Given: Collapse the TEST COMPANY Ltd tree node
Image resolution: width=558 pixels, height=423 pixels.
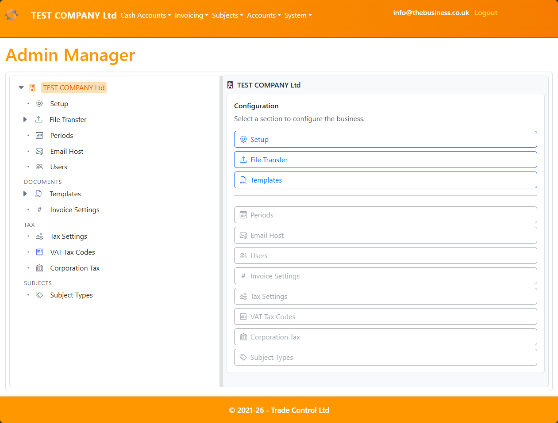Looking at the screenshot, I should tap(21, 87).
